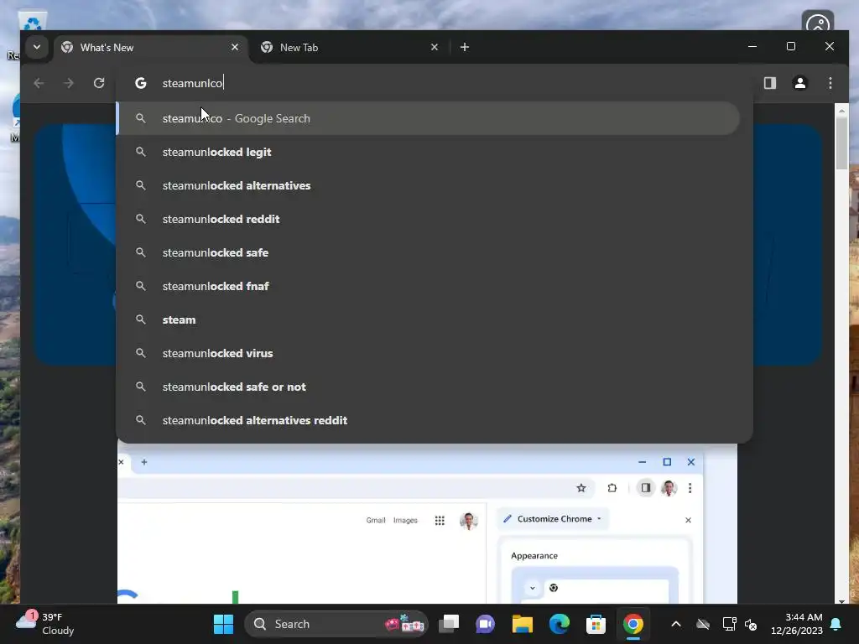Select 'steamunlocked alternatives' suggestion
This screenshot has width=859, height=644.
click(428, 185)
